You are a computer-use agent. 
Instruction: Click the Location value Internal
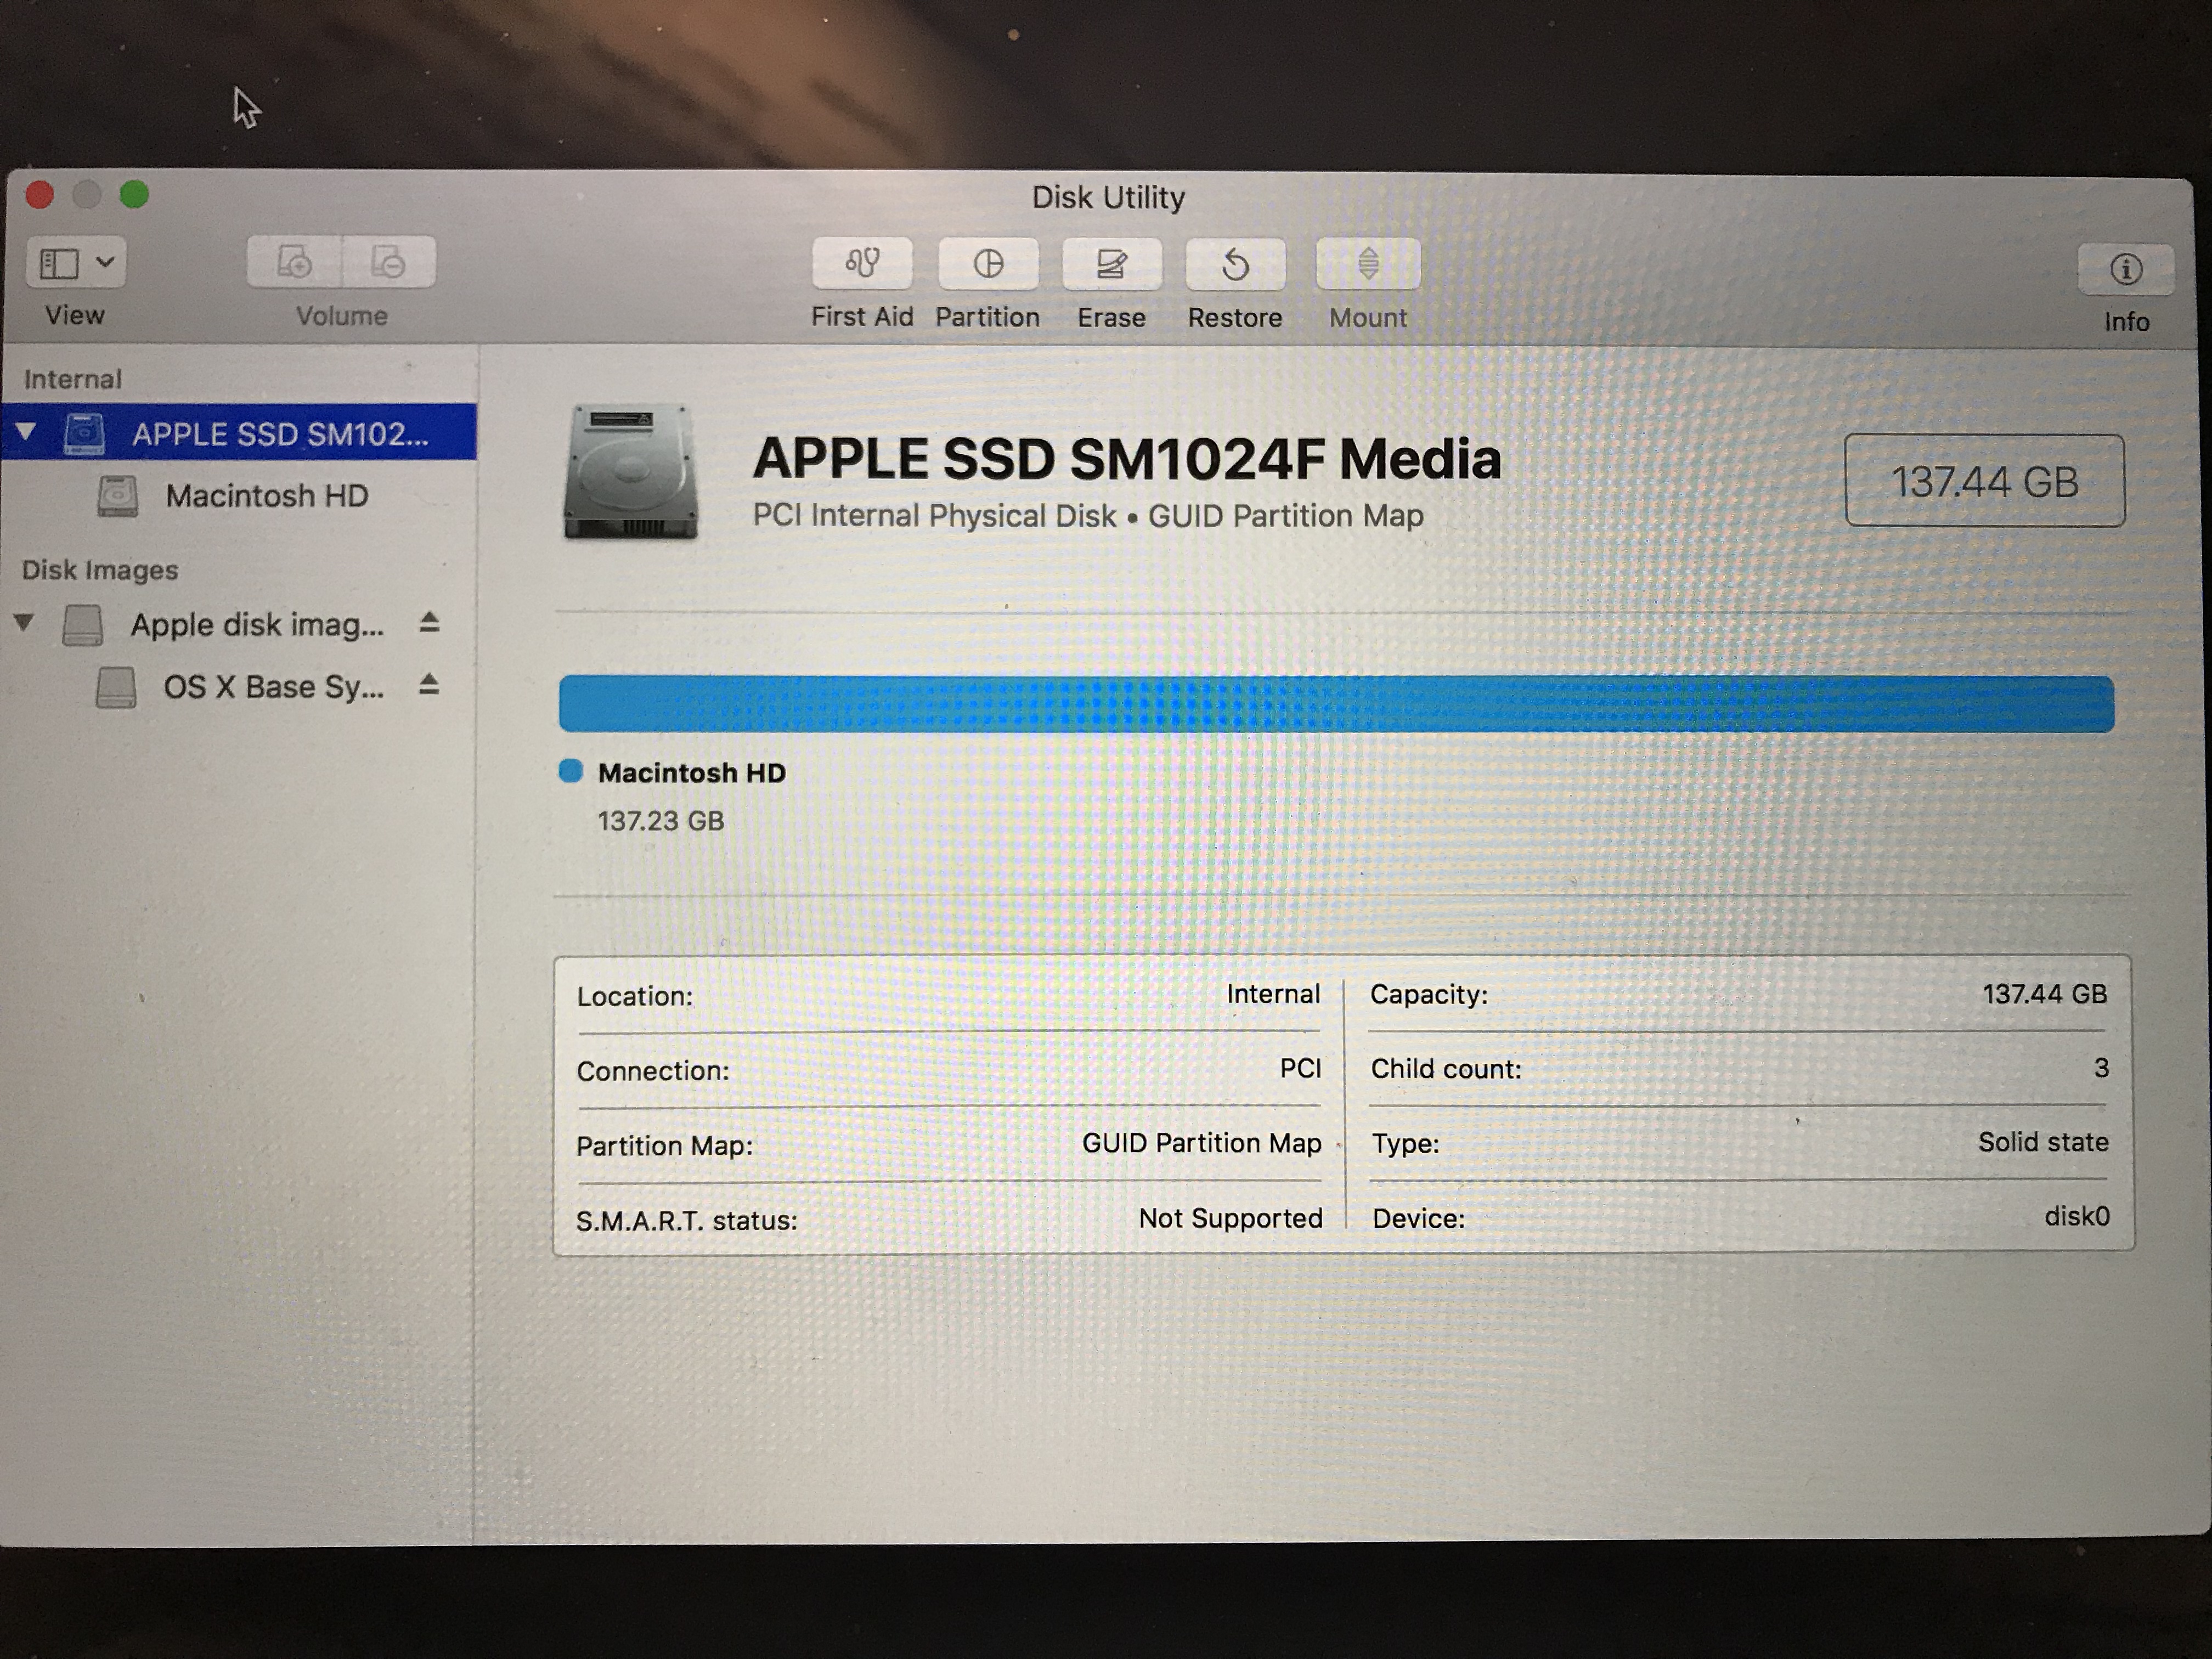pos(1273,993)
